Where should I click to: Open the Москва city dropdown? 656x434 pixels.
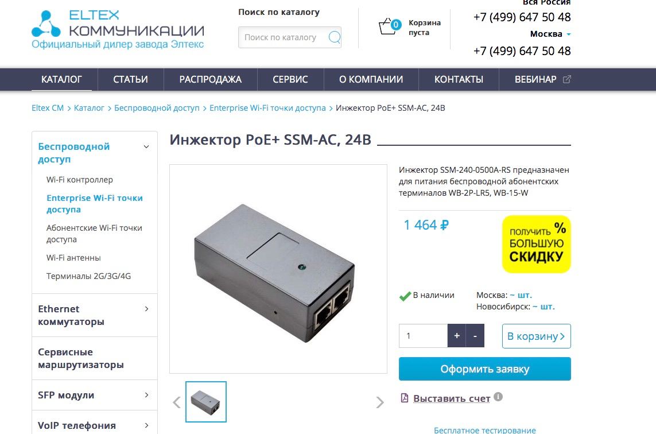(550, 34)
